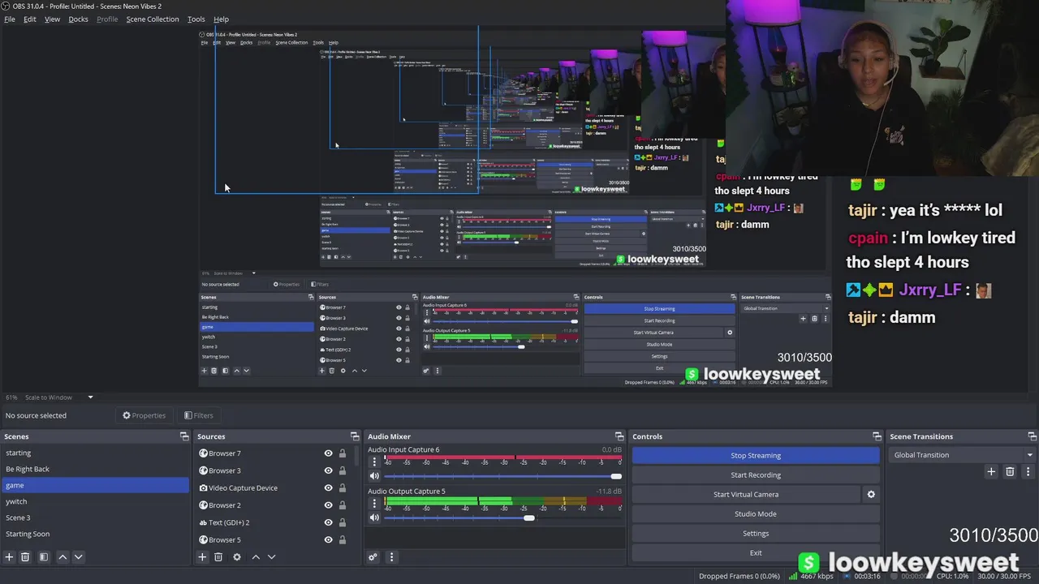Open advanced audio properties gears icon
Image resolution: width=1039 pixels, height=584 pixels.
click(x=373, y=557)
